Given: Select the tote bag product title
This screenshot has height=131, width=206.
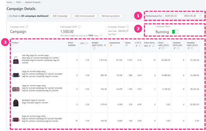Looking at the screenshot, I should coord(41,59).
